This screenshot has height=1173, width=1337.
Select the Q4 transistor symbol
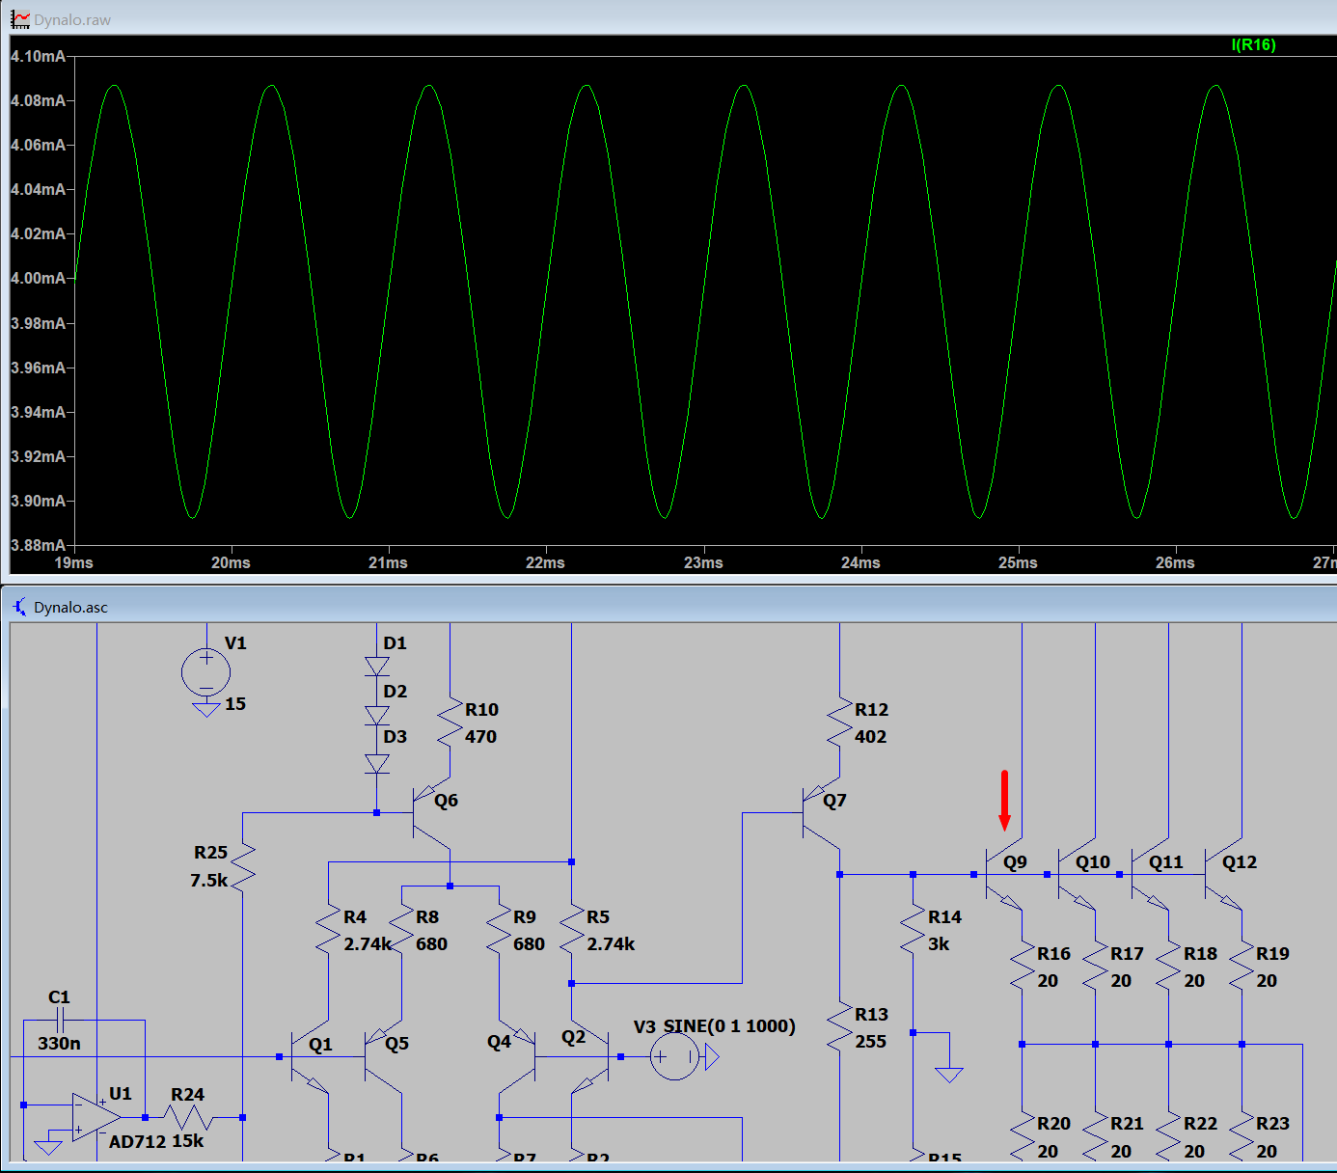pyautogui.click(x=517, y=1056)
